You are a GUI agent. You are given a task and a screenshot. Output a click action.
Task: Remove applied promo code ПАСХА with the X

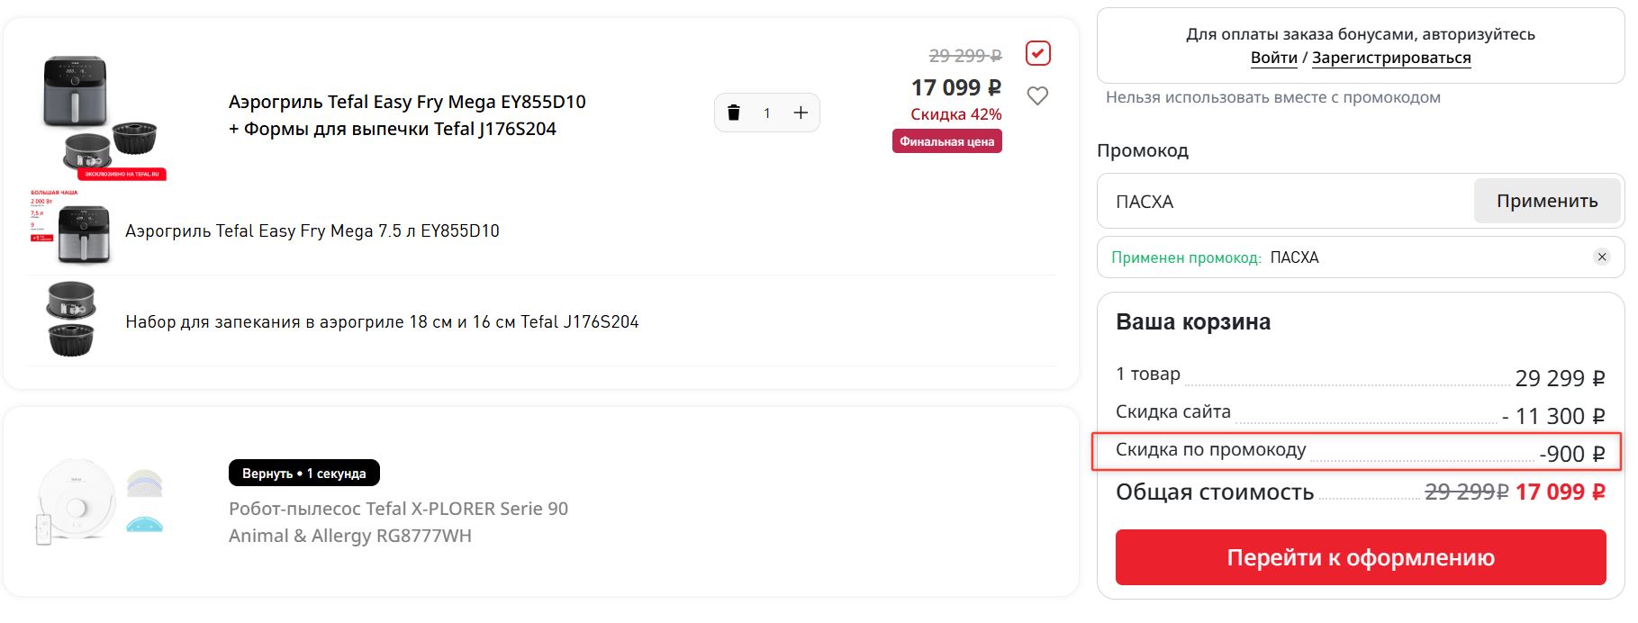click(1601, 257)
